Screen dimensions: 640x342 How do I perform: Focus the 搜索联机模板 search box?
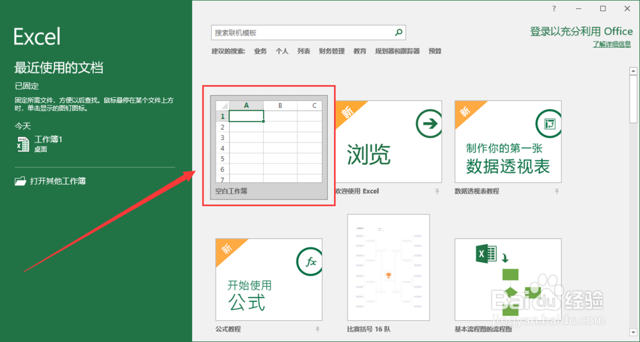tap(308, 33)
